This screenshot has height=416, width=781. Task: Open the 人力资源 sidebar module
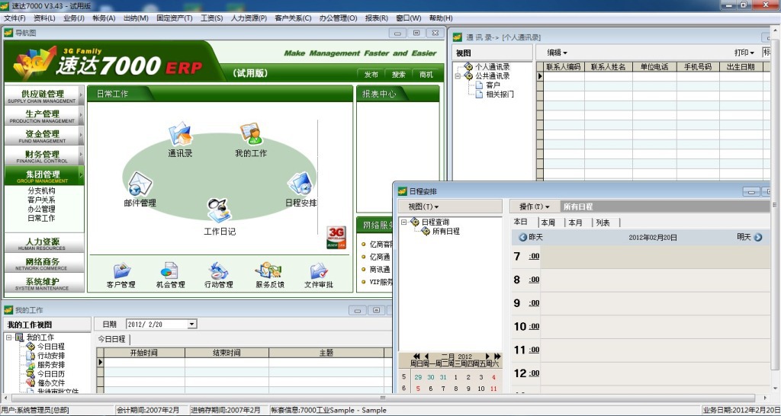tap(43, 243)
